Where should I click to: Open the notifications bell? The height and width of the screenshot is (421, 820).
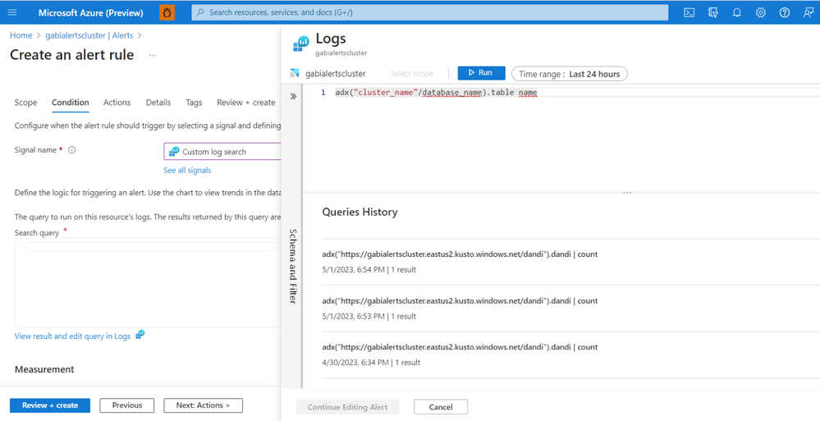pyautogui.click(x=737, y=12)
